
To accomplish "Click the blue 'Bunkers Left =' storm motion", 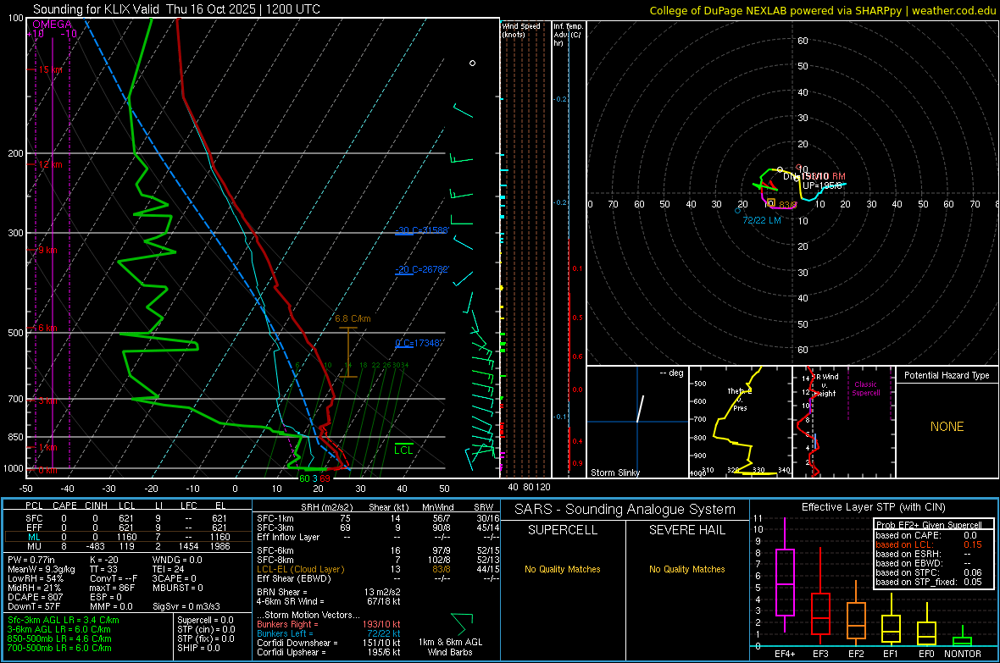I will point(329,633).
